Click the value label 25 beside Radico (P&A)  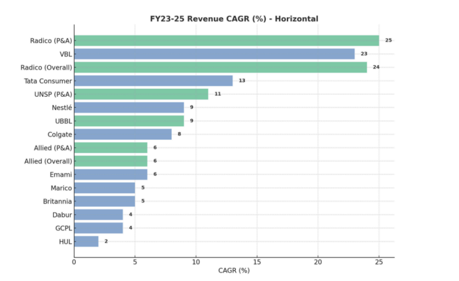pyautogui.click(x=388, y=40)
